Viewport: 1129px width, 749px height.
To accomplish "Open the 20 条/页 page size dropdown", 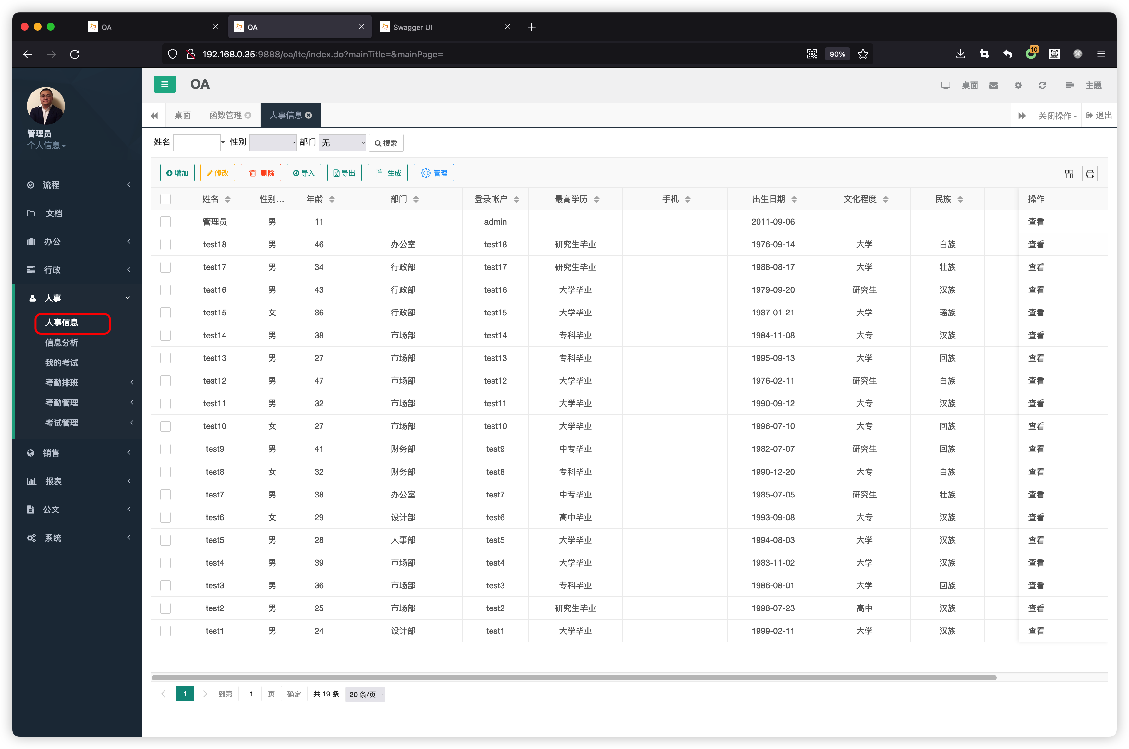I will [x=365, y=694].
